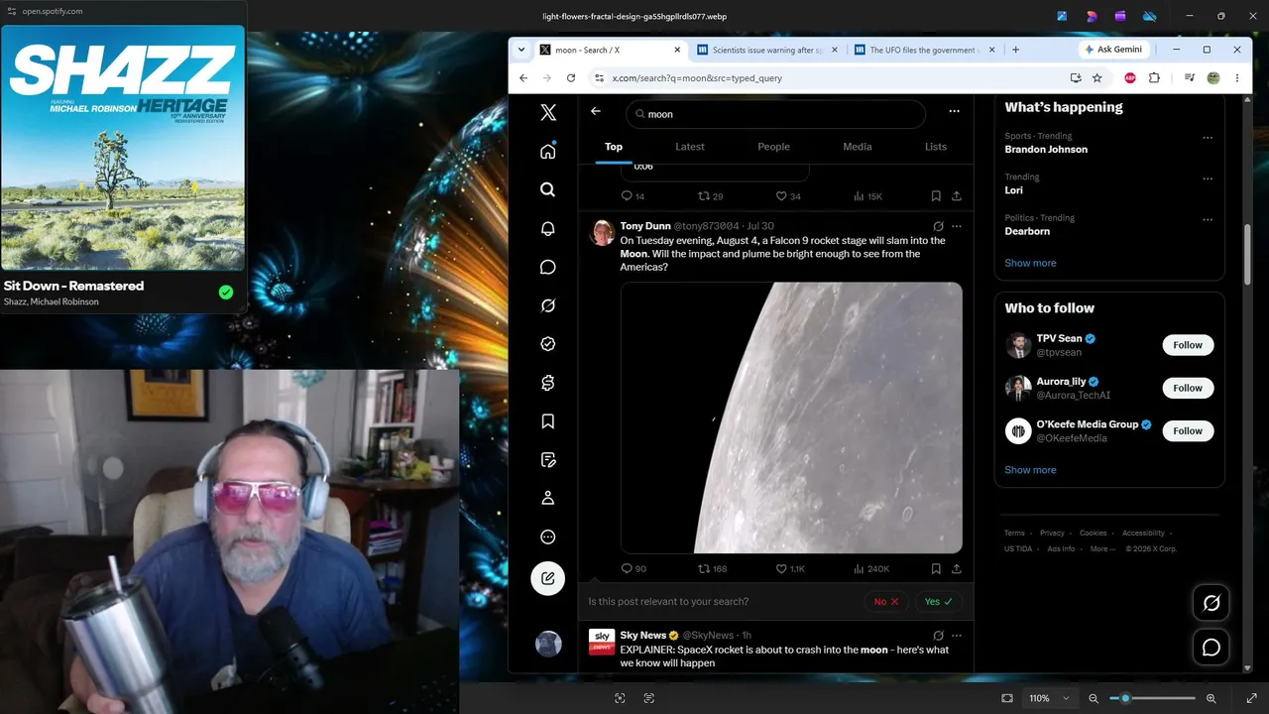The image size is (1269, 714).
Task: Bookmark the post with 15K views
Action: (936, 196)
